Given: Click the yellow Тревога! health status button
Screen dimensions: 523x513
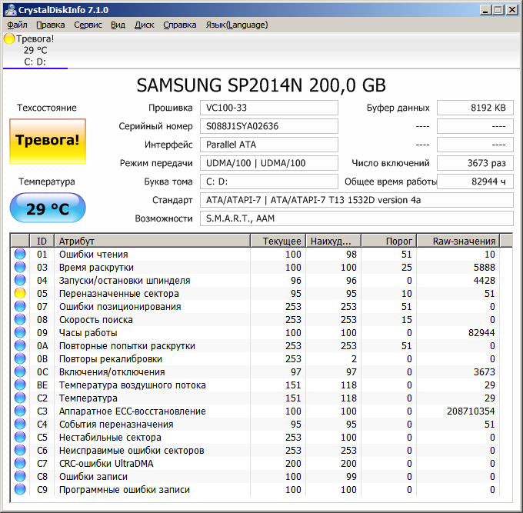Looking at the screenshot, I should (x=48, y=142).
